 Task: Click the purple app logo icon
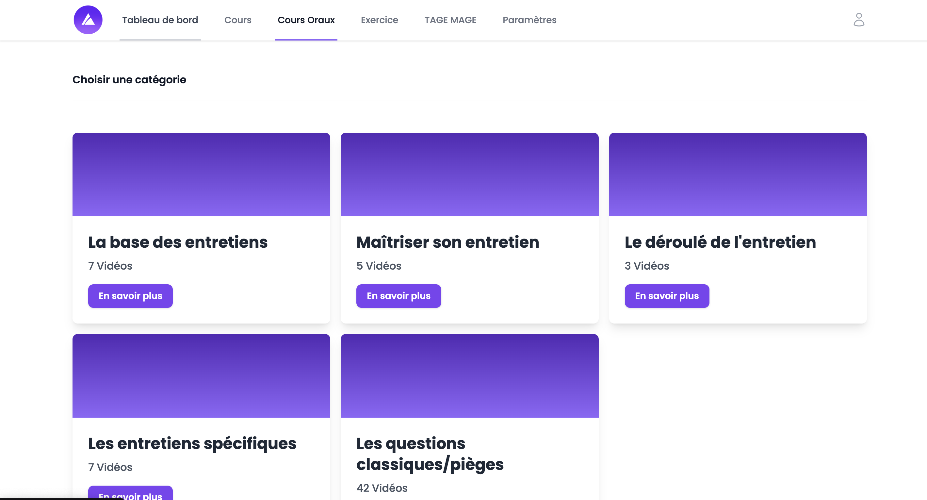click(x=88, y=20)
